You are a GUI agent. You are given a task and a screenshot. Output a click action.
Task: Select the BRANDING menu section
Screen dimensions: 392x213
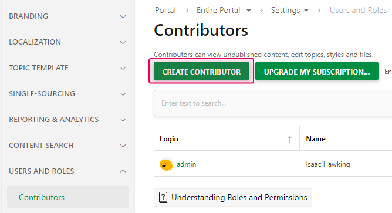coord(68,16)
